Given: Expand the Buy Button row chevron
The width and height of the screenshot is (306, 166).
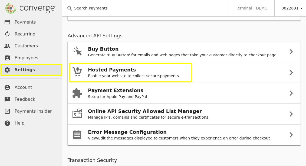Looking at the screenshot, I should 291,52.
